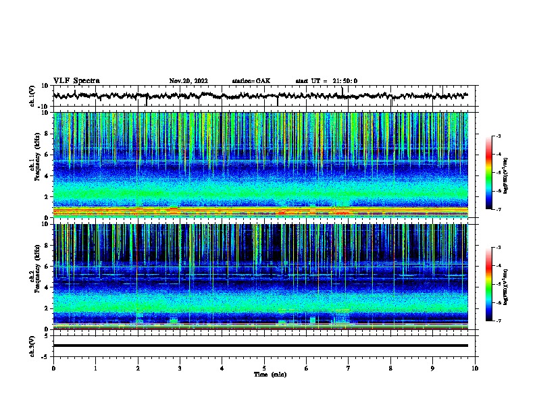Click the "-3" top value of the ch.1 colorbar
The height and width of the screenshot is (413, 535).
tap(498, 136)
